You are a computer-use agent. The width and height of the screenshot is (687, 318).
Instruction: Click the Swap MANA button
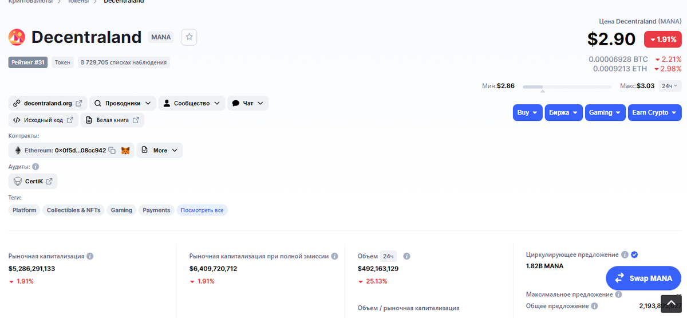tap(643, 278)
